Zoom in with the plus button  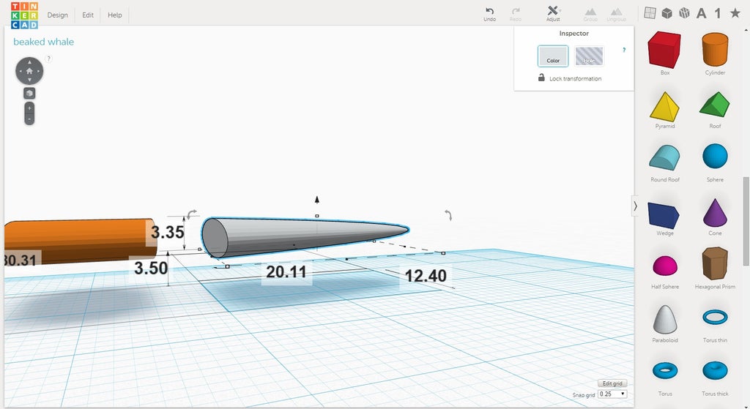(x=29, y=108)
